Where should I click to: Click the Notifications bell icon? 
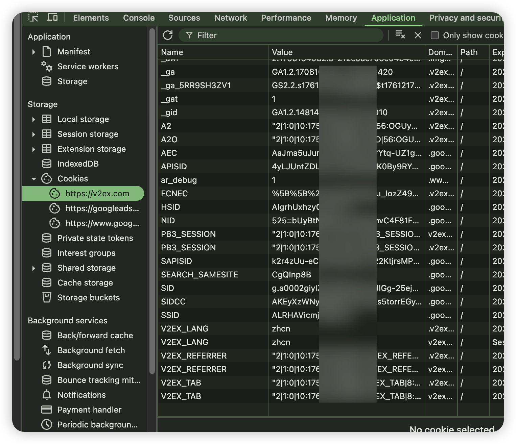(x=47, y=395)
